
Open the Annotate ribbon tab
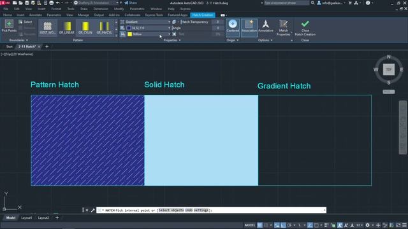tap(36, 15)
